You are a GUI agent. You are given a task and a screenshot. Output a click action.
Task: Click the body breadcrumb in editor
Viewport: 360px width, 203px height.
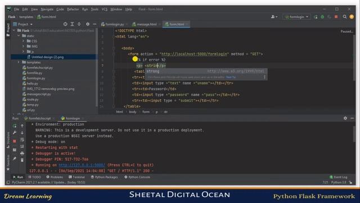click(133, 112)
